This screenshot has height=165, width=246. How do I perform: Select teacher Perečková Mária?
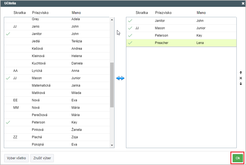coord(57,115)
